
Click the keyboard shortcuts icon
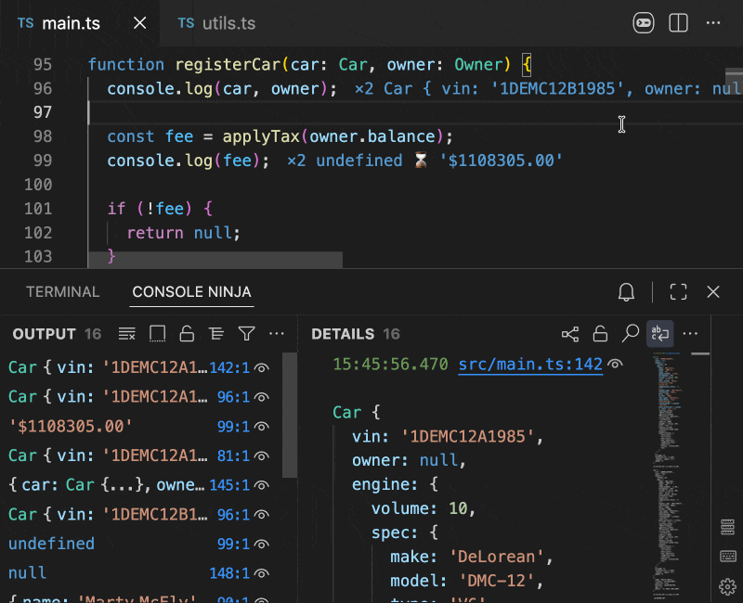click(x=728, y=557)
